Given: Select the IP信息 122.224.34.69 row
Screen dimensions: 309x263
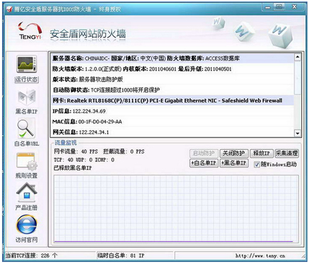Looking at the screenshot, I should click(172, 111).
